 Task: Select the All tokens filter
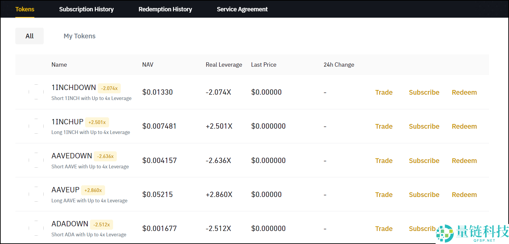click(x=29, y=36)
